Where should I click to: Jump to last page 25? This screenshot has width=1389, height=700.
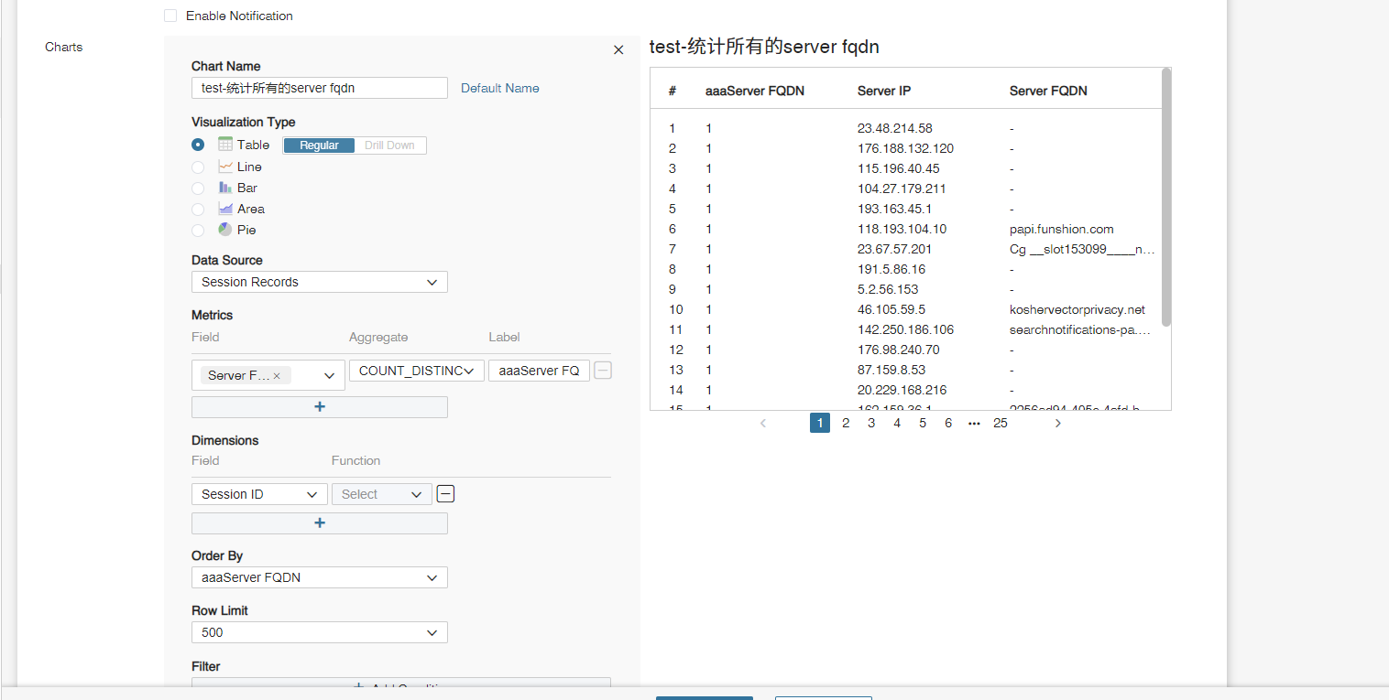[x=1000, y=424]
